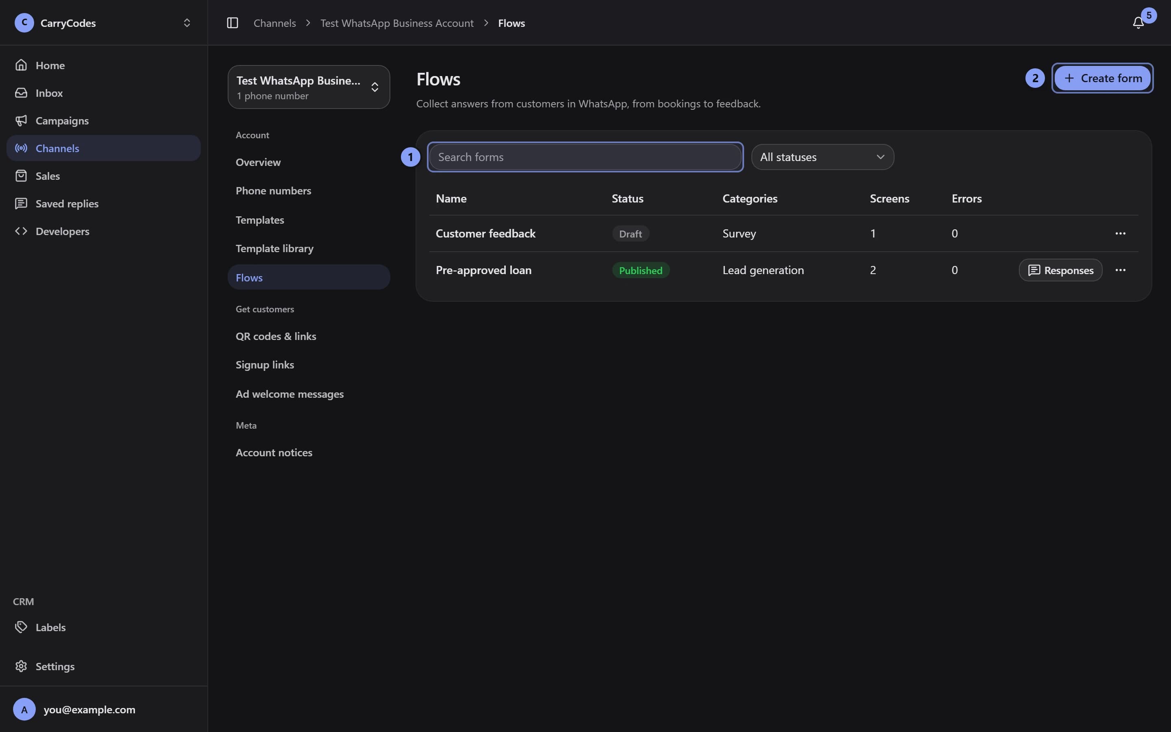Focus the Search forms field
This screenshot has height=732, width=1171.
(585, 157)
